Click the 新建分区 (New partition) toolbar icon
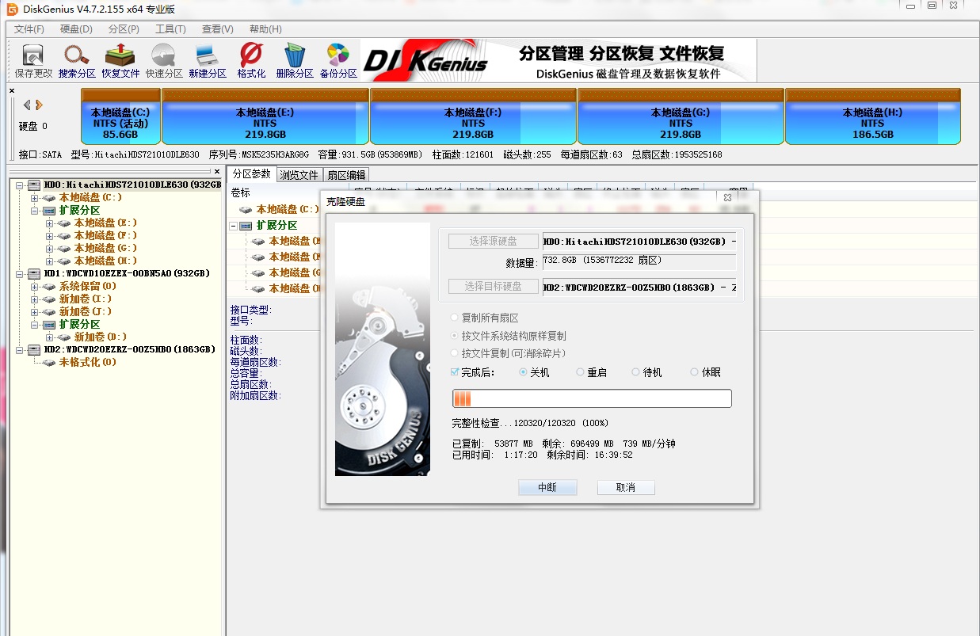980x636 pixels. [208, 61]
